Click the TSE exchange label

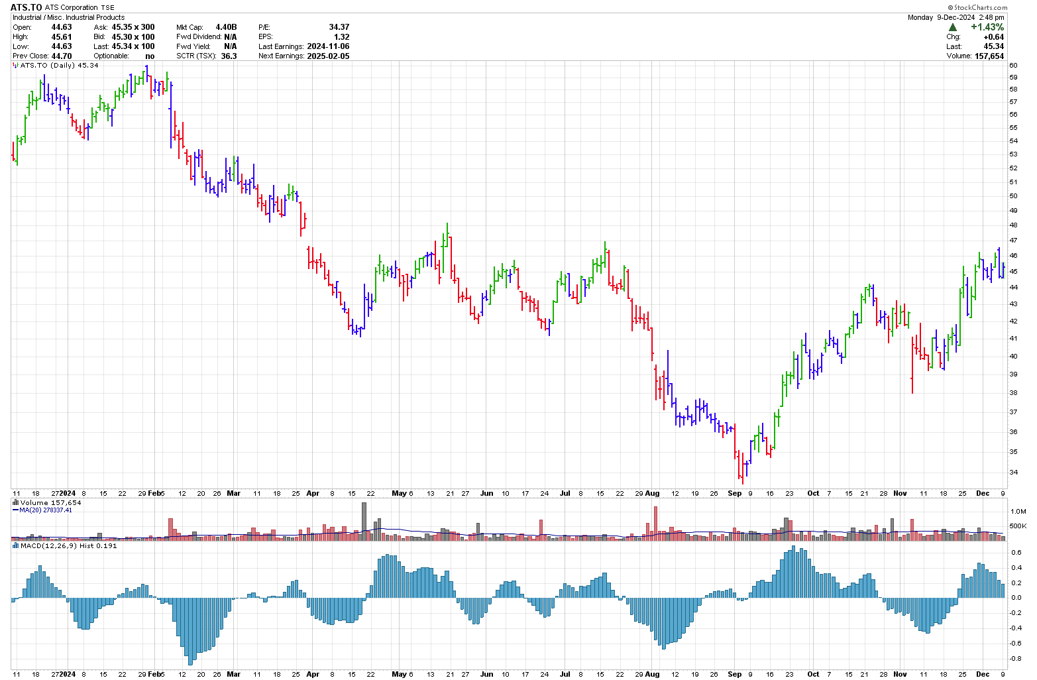[x=108, y=8]
